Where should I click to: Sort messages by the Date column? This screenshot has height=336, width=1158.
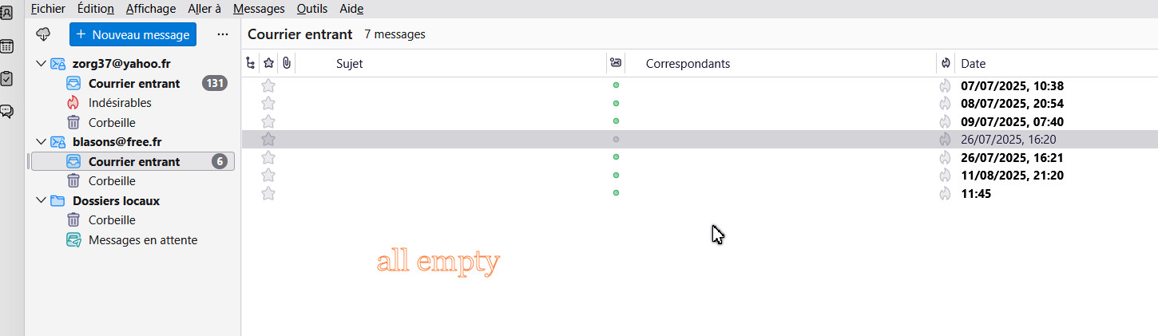tap(973, 63)
